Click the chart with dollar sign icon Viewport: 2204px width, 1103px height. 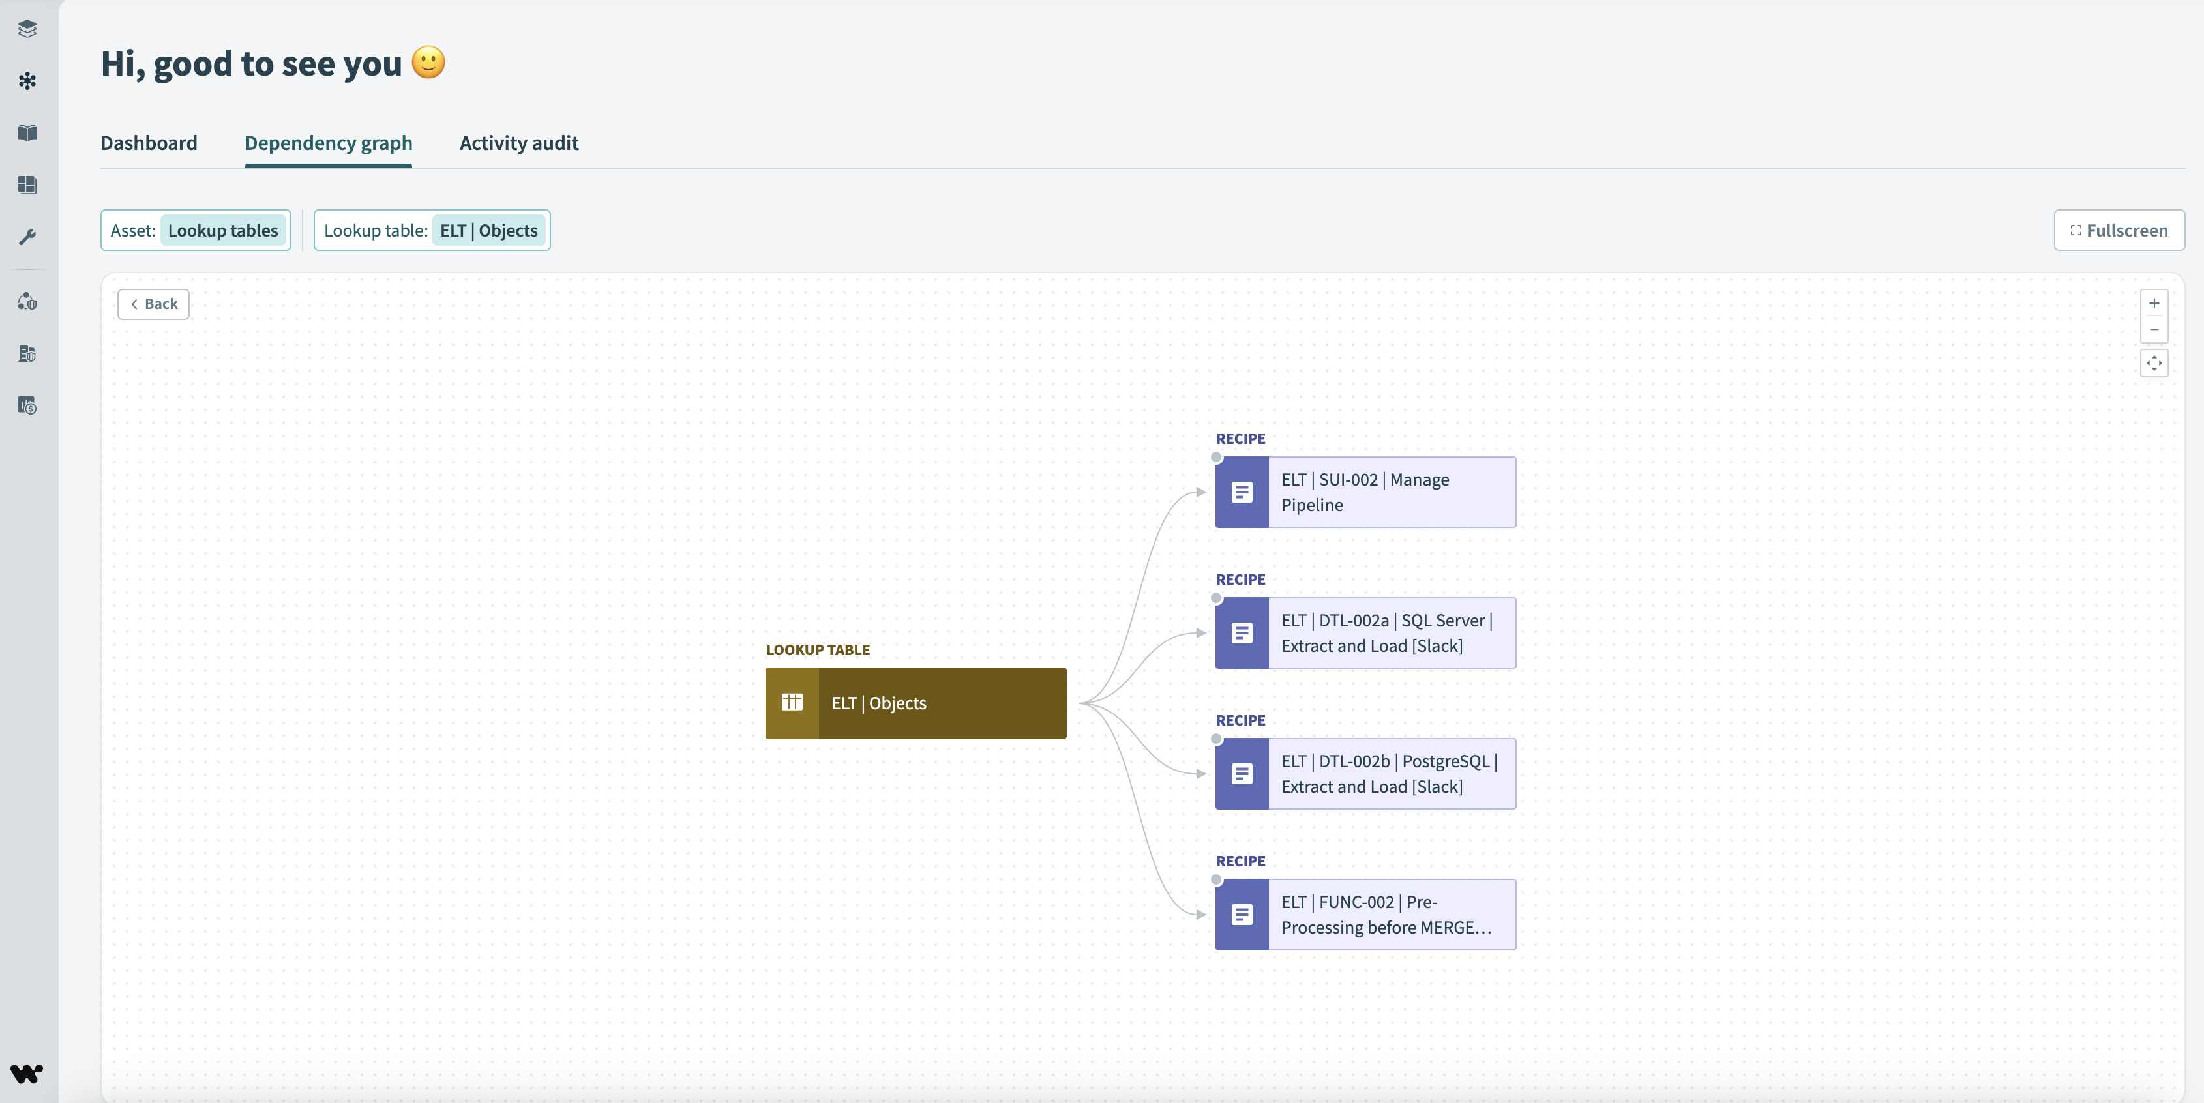pyautogui.click(x=27, y=405)
